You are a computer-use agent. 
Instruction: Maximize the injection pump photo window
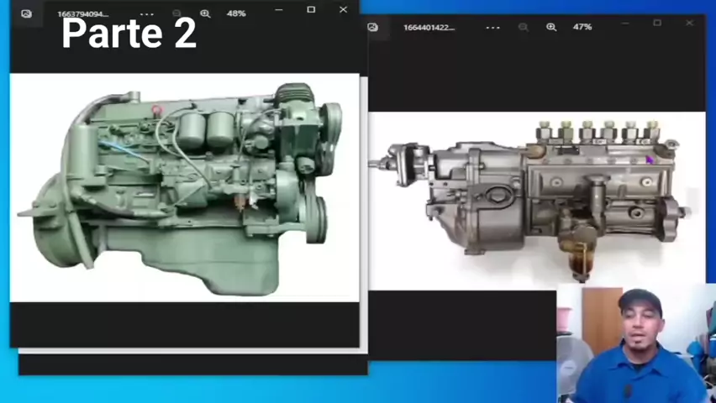coord(657,23)
